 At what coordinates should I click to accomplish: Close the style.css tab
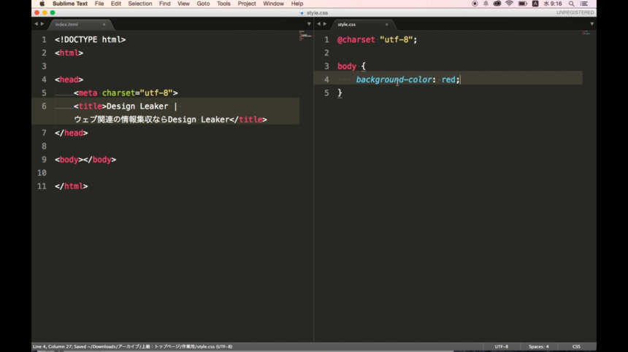(386, 24)
